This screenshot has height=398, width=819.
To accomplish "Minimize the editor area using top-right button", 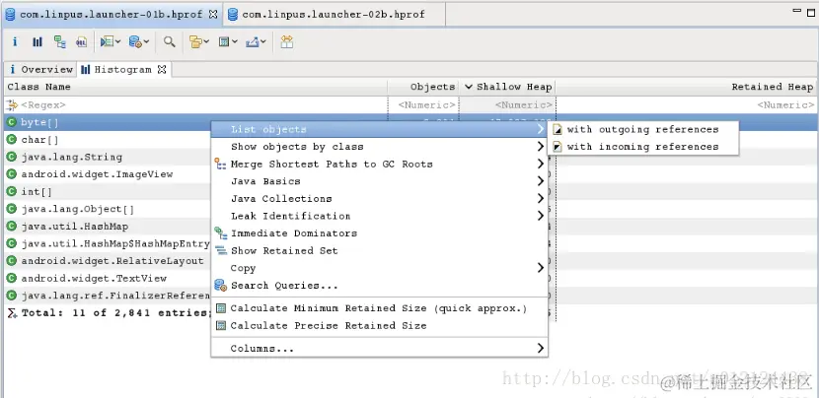I will point(796,11).
